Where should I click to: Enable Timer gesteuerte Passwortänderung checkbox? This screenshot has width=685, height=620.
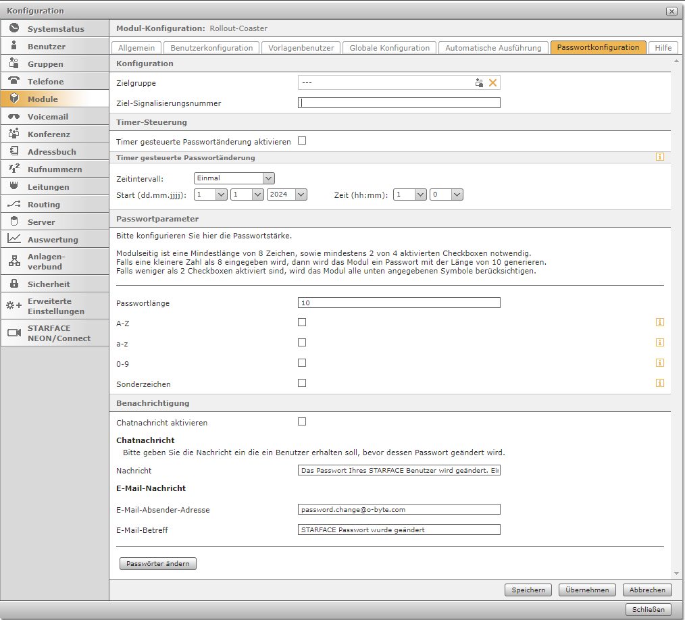(302, 141)
